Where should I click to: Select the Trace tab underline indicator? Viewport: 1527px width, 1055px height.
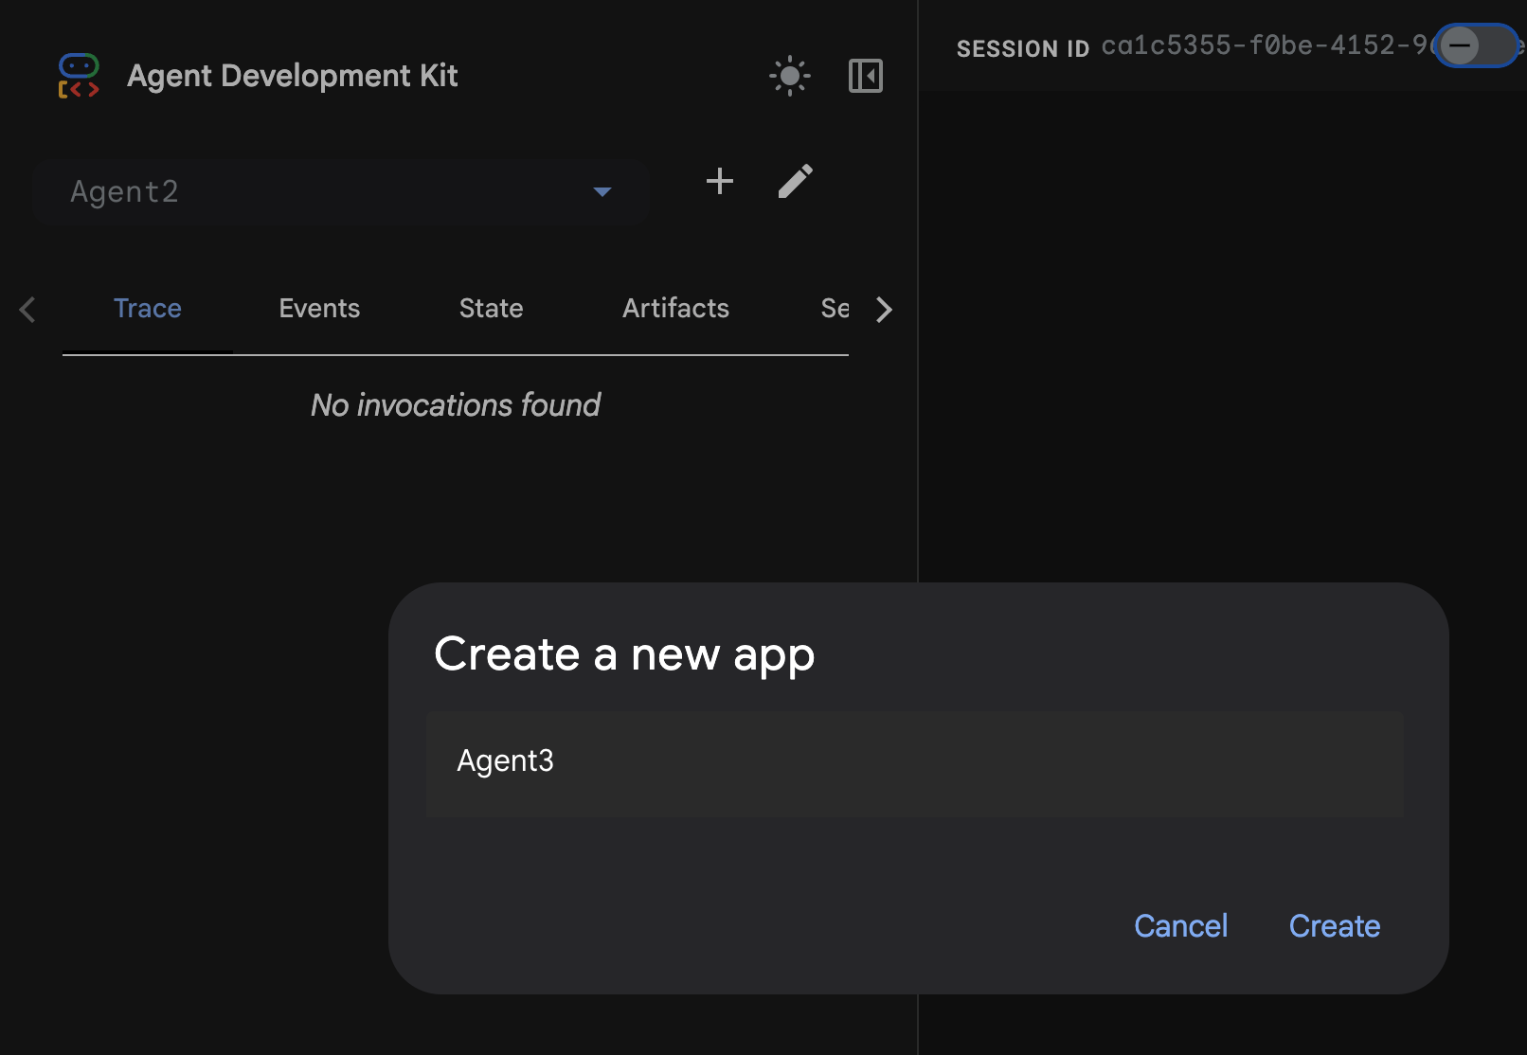148,354
